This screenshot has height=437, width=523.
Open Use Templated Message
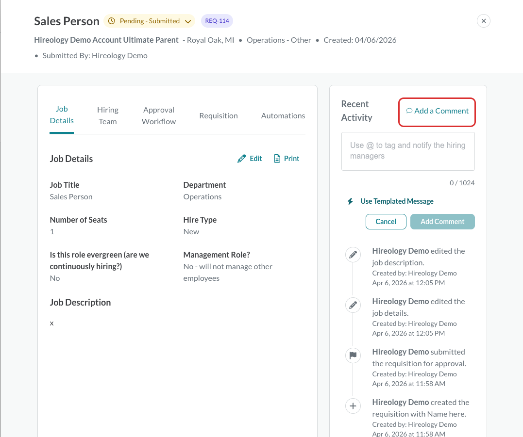coord(397,201)
